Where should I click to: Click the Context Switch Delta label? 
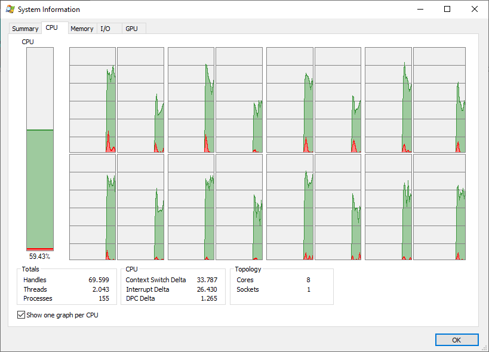point(156,280)
